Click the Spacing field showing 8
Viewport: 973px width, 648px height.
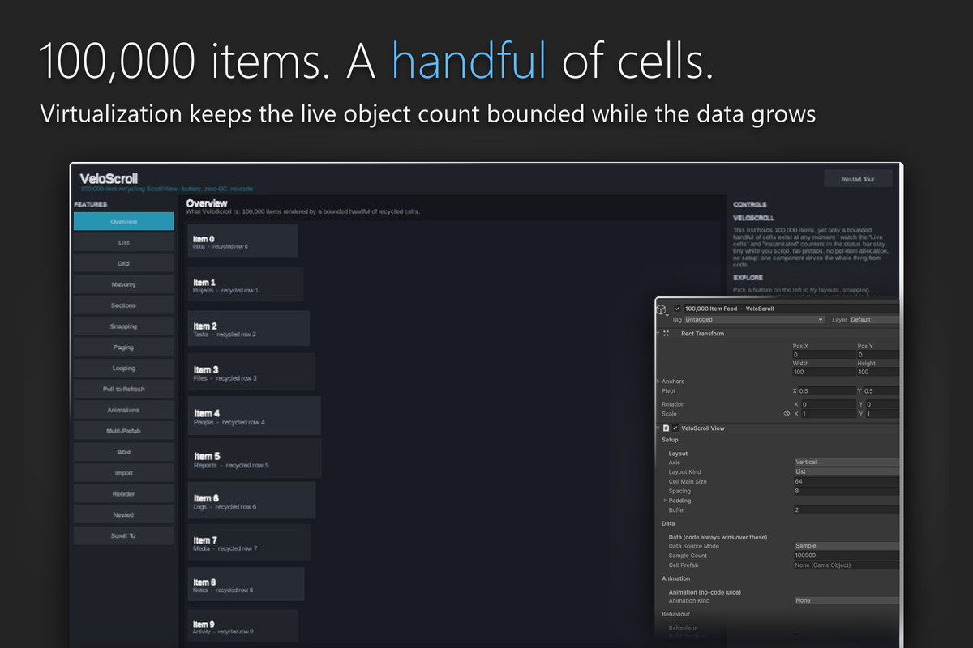(x=846, y=491)
